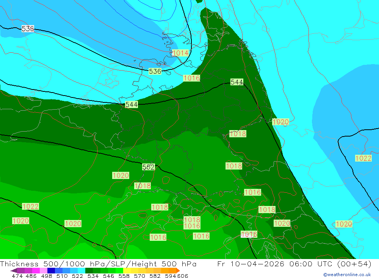Select the 546 legend value
The image size is (379, 278).
(108, 276)
